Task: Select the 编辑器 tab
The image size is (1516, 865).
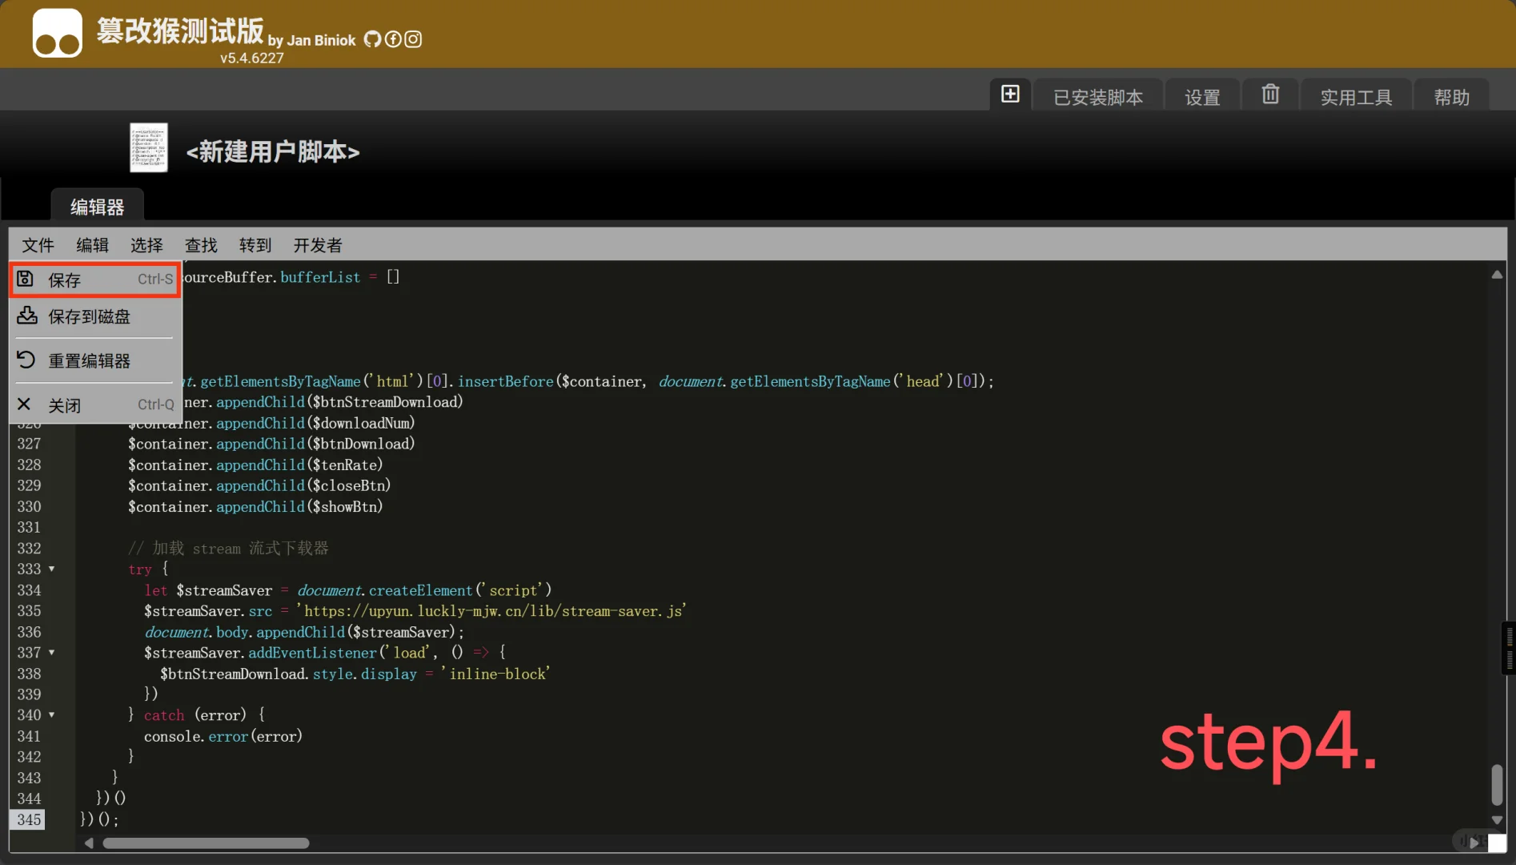Action: point(97,207)
